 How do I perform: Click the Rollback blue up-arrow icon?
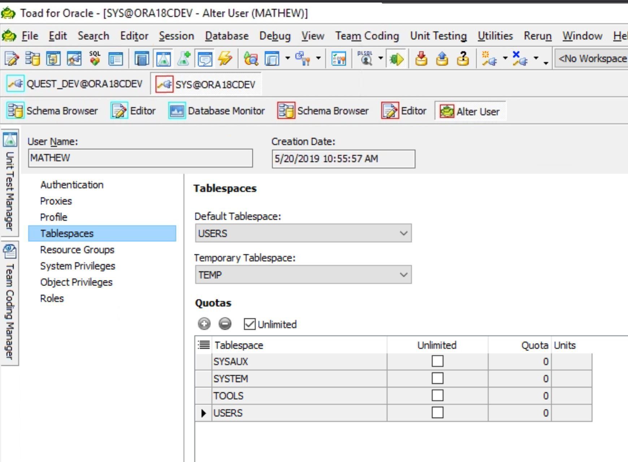click(x=442, y=58)
